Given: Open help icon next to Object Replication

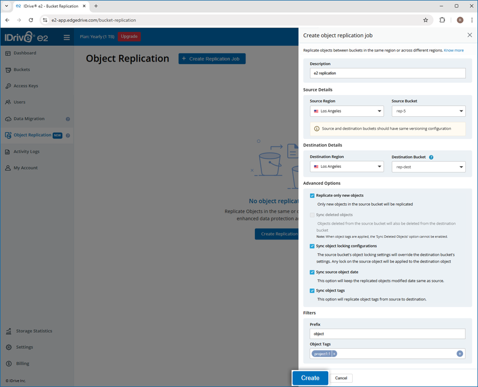Looking at the screenshot, I should [x=67, y=135].
